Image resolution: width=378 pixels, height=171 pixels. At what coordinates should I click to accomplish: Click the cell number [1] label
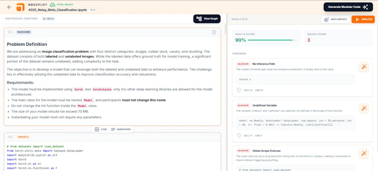point(10,32)
